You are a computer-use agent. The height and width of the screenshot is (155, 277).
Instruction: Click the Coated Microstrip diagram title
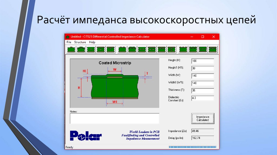click(x=115, y=63)
